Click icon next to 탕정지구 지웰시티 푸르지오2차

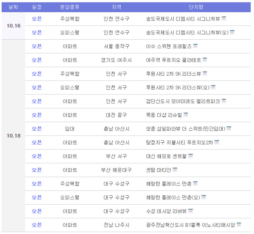[x=217, y=142]
